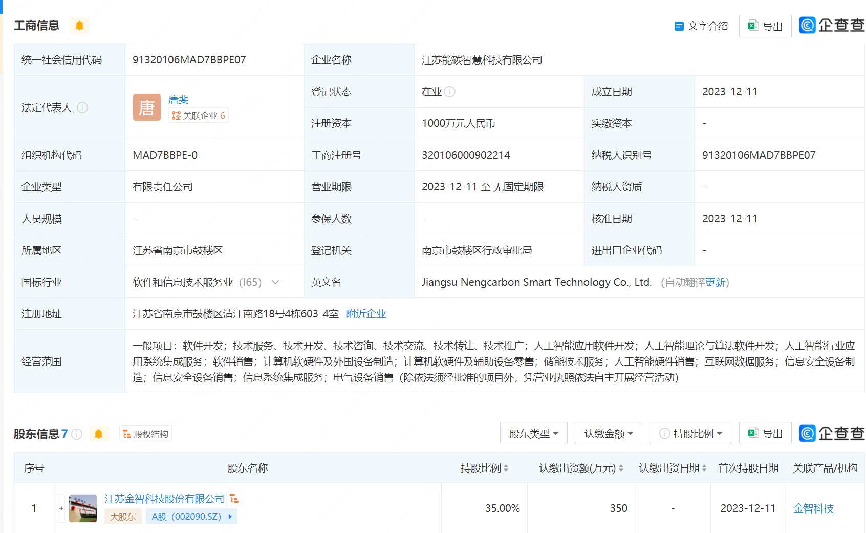866x533 pixels.
Task: Open 认缴金额 filter dropdown
Action: pos(608,434)
